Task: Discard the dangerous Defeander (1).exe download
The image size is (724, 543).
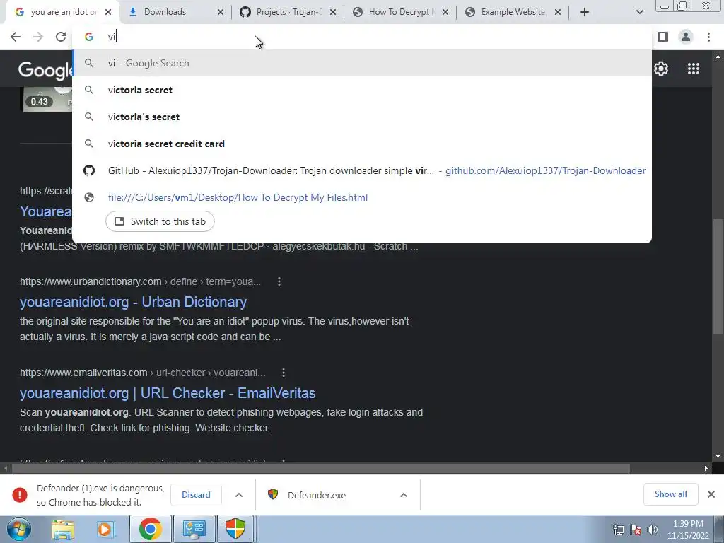Action: coord(196,495)
